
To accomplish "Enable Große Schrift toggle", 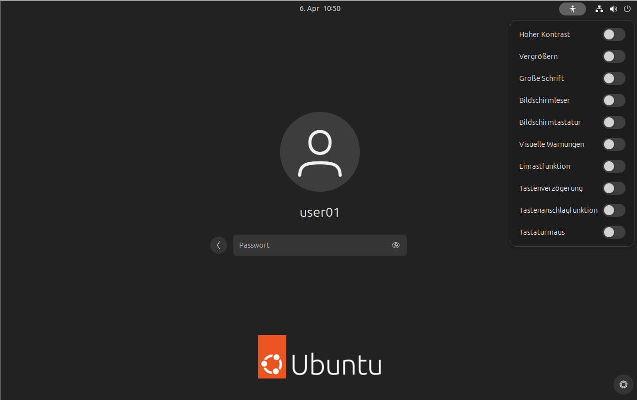I will 614,78.
